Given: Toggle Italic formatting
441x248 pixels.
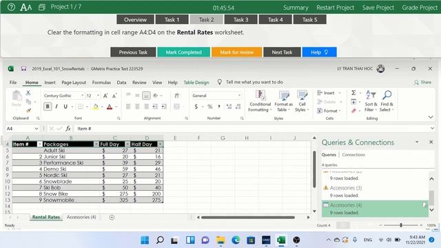Looking at the screenshot, I should click(x=57, y=107).
